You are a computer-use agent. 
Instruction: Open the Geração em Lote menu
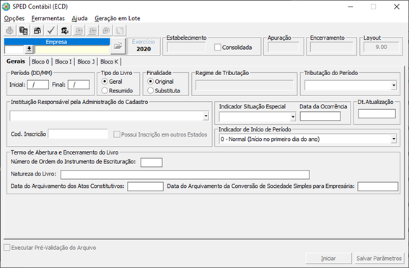pyautogui.click(x=118, y=18)
